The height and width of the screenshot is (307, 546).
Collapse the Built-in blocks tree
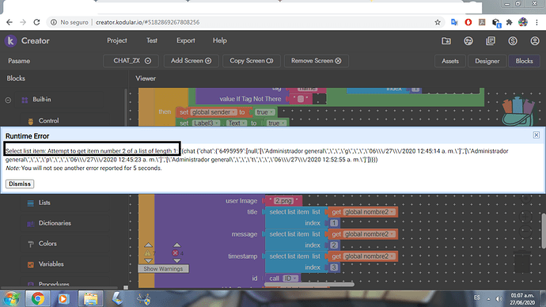(x=8, y=100)
